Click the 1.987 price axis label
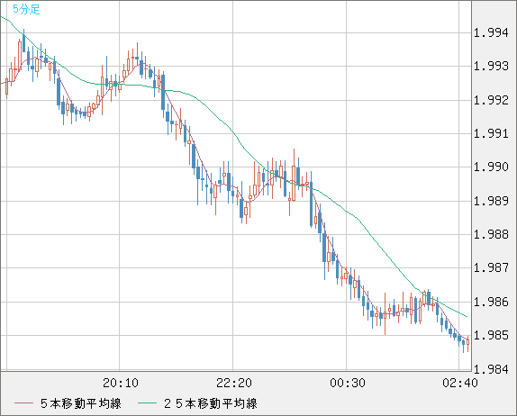 point(491,267)
